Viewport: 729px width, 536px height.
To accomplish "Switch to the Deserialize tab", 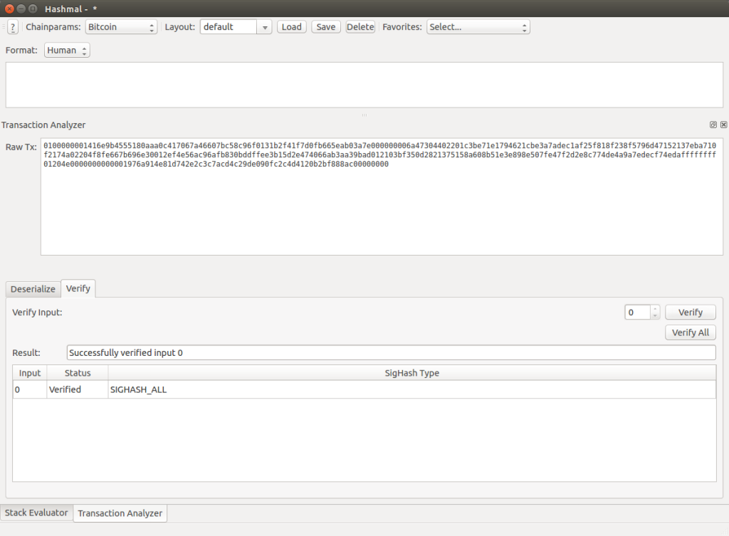I will (x=33, y=289).
